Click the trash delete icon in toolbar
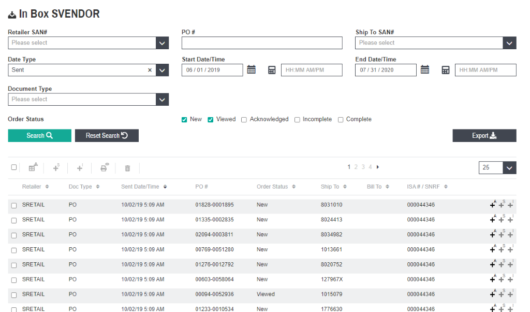Screen dimensions: 530x312 pos(127,168)
